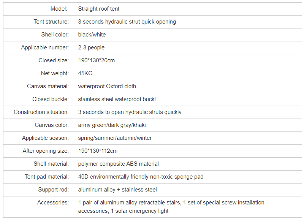Screen dimensions: 304x220
Task: Click 'aluminum alloy + stainless steel' value
Action: point(117,190)
